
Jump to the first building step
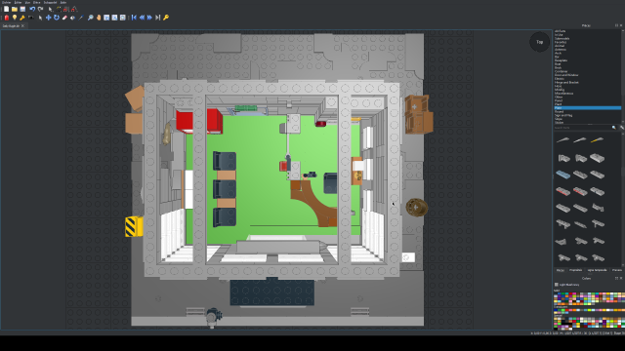(134, 18)
